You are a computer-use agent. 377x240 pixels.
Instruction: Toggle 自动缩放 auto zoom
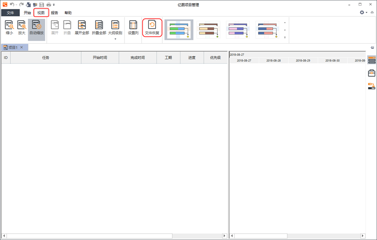click(x=37, y=30)
